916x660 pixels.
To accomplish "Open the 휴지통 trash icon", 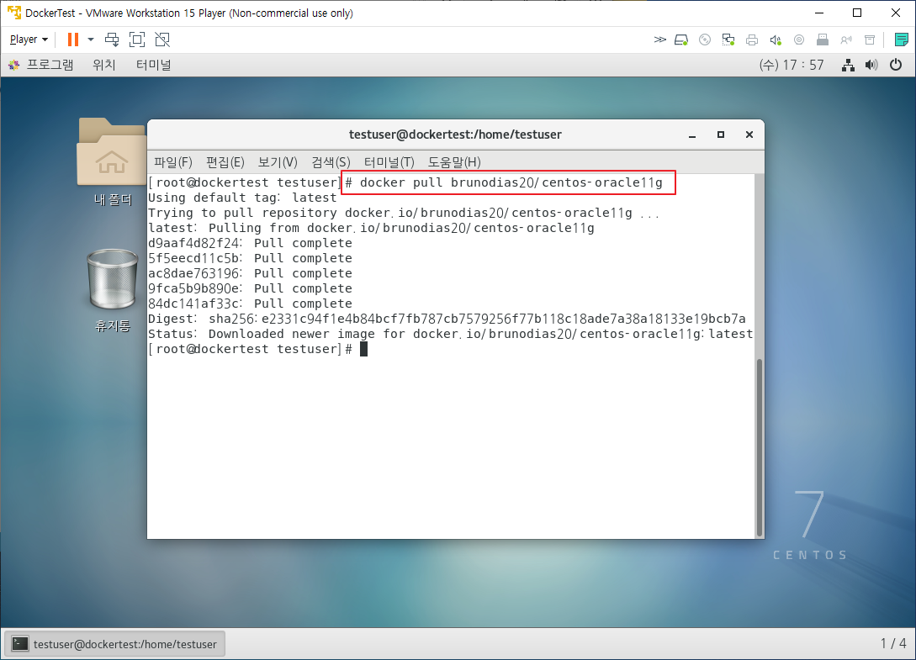I will 112,290.
